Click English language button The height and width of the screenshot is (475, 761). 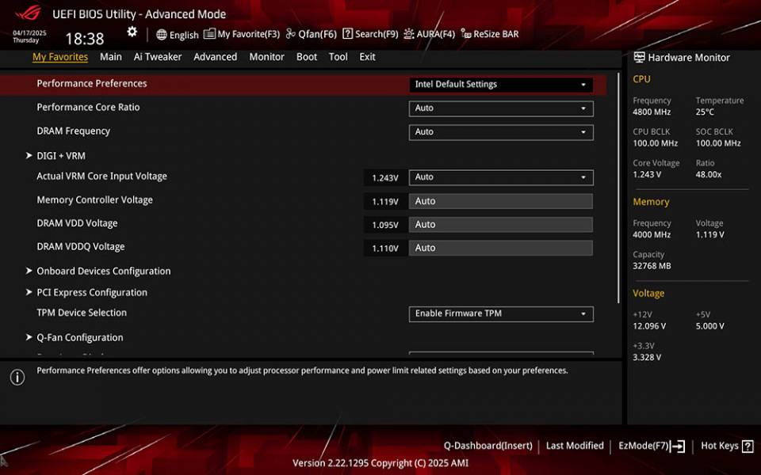pyautogui.click(x=184, y=35)
